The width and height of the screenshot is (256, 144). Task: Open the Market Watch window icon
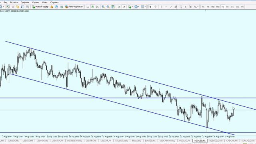[8, 7]
